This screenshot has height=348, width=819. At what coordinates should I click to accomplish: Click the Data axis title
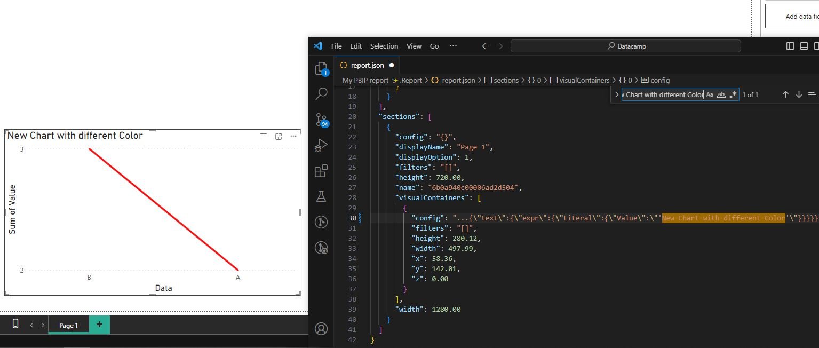pyautogui.click(x=163, y=288)
